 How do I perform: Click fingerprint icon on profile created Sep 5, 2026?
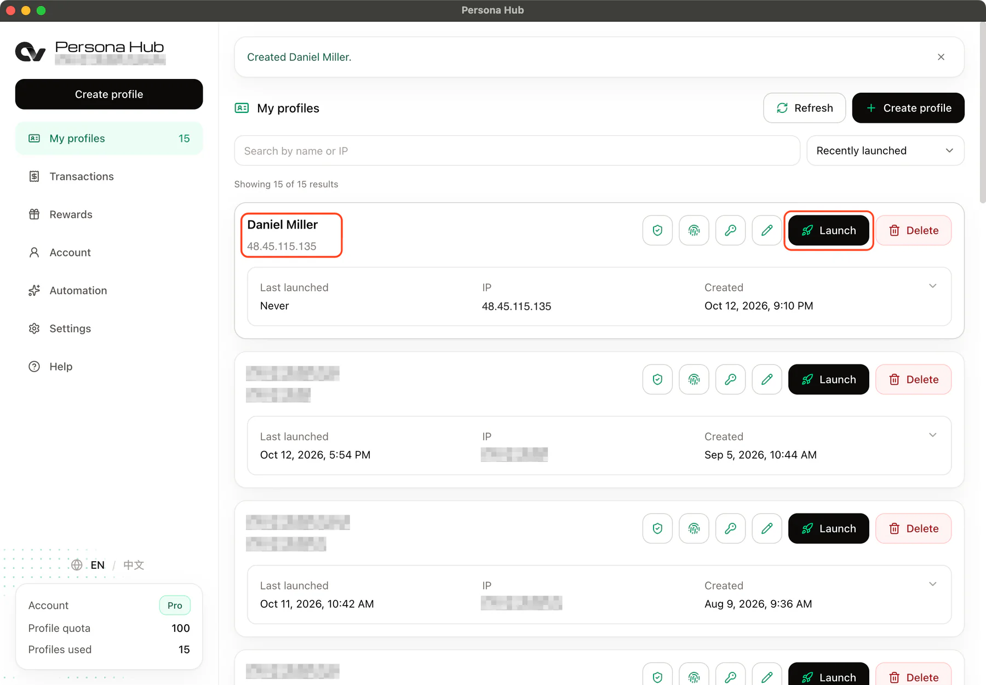pyautogui.click(x=694, y=379)
